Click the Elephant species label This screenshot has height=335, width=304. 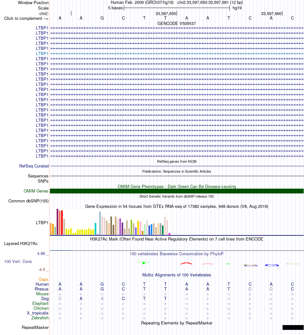point(41,303)
